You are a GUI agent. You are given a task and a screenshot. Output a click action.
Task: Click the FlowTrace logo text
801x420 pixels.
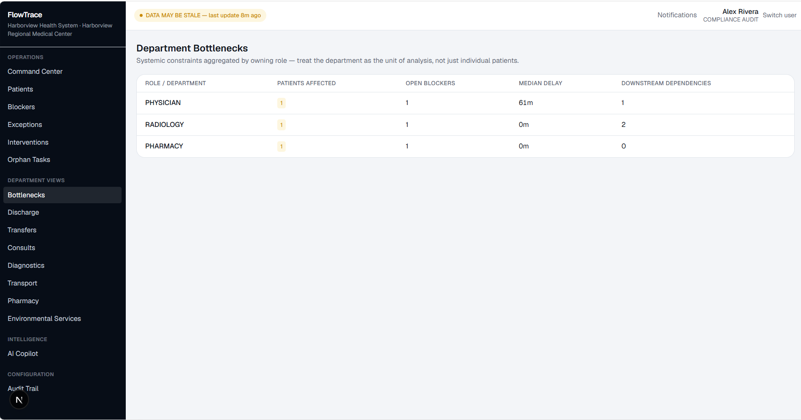pos(25,15)
